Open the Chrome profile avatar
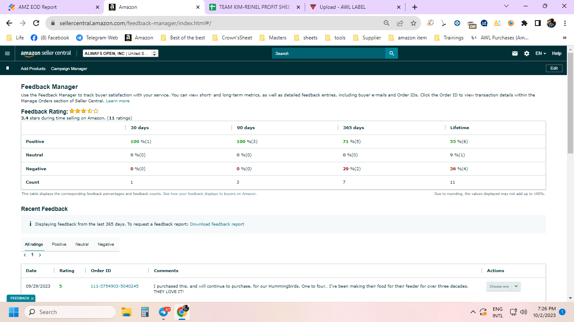 (551, 23)
